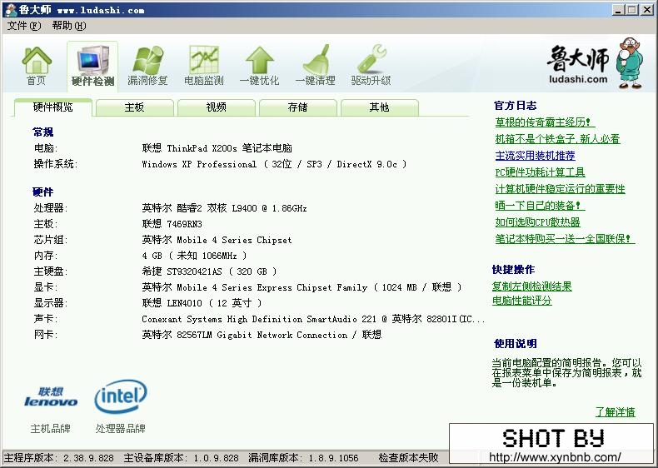
Task: Open link 晒一下自己的装备
Action: click(540, 205)
